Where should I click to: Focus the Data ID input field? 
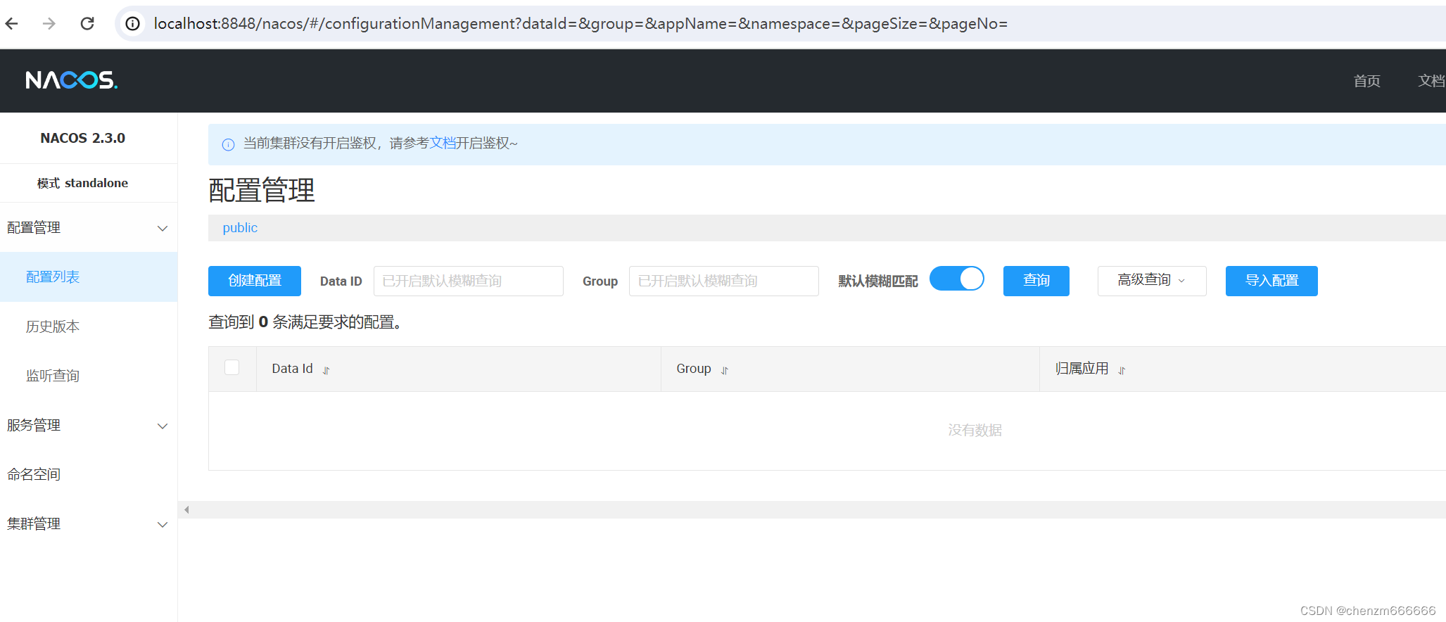469,281
